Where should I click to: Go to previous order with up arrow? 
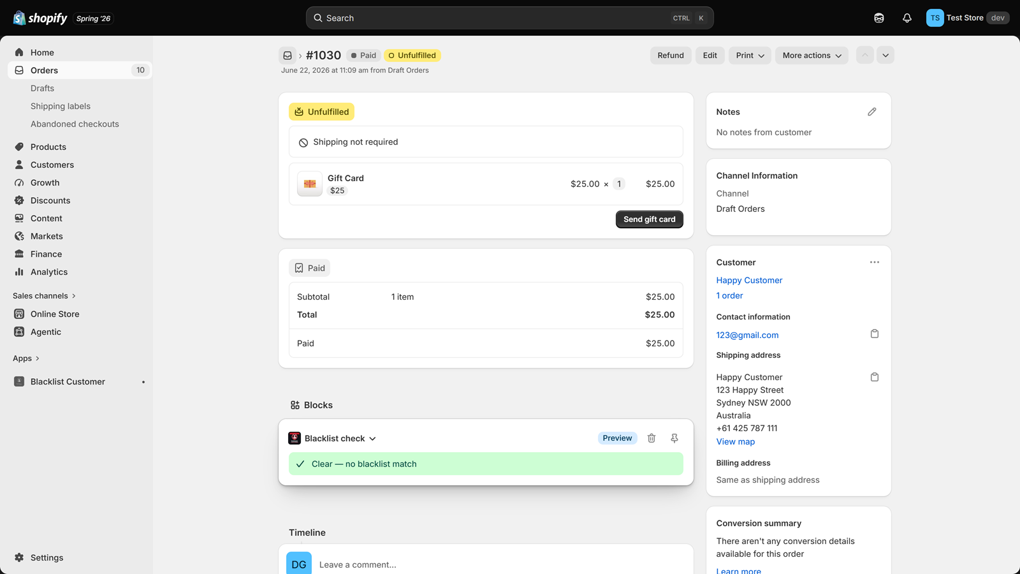pos(865,55)
